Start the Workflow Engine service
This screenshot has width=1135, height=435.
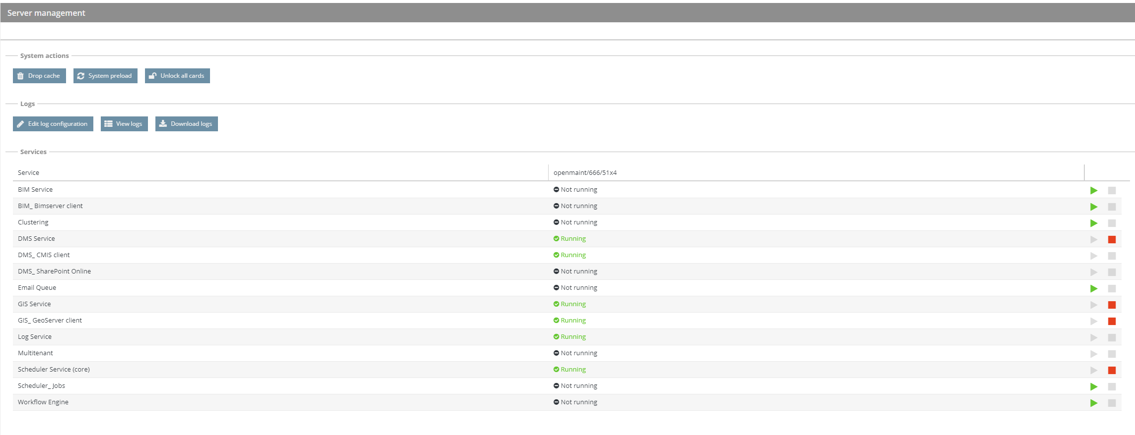coord(1093,403)
